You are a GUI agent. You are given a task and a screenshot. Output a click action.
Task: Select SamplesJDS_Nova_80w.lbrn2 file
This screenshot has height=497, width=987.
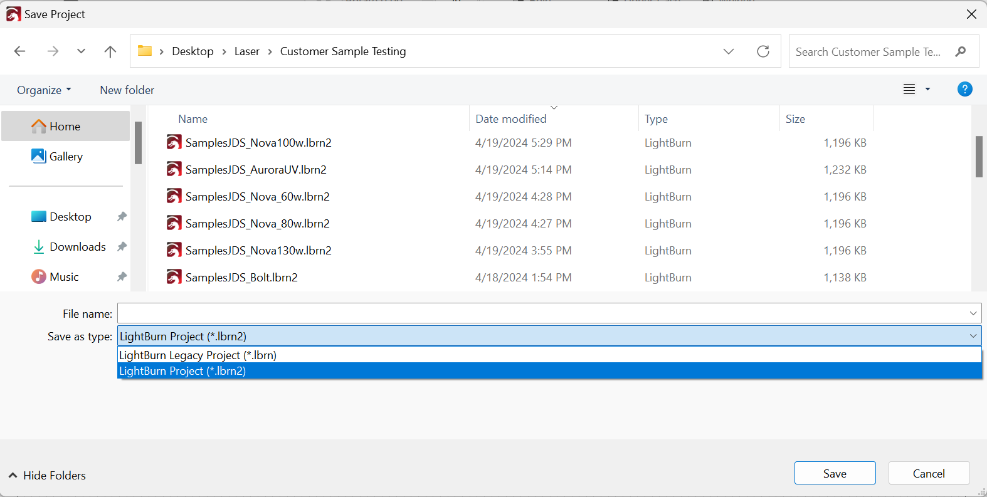tap(257, 223)
